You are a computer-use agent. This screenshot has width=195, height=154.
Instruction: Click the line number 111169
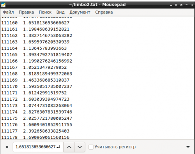(x=9, y=80)
